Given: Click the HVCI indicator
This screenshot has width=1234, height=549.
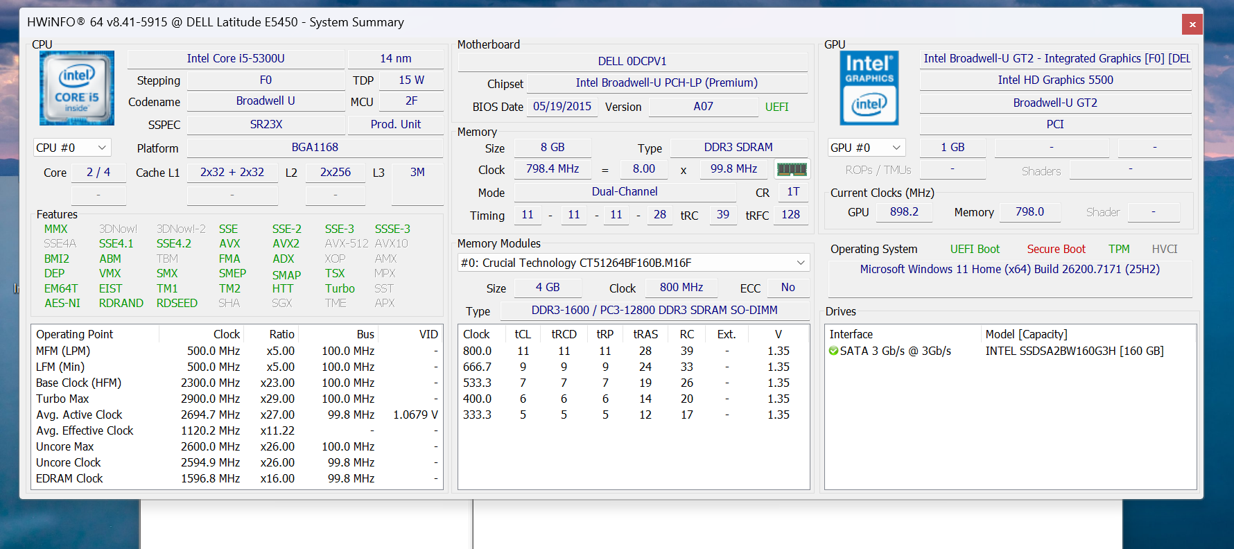Looking at the screenshot, I should [1165, 250].
